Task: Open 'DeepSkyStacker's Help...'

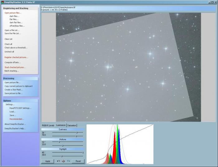Action: tap(15, 129)
